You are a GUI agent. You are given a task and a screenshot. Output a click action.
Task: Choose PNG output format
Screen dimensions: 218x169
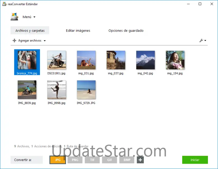(x=75, y=160)
